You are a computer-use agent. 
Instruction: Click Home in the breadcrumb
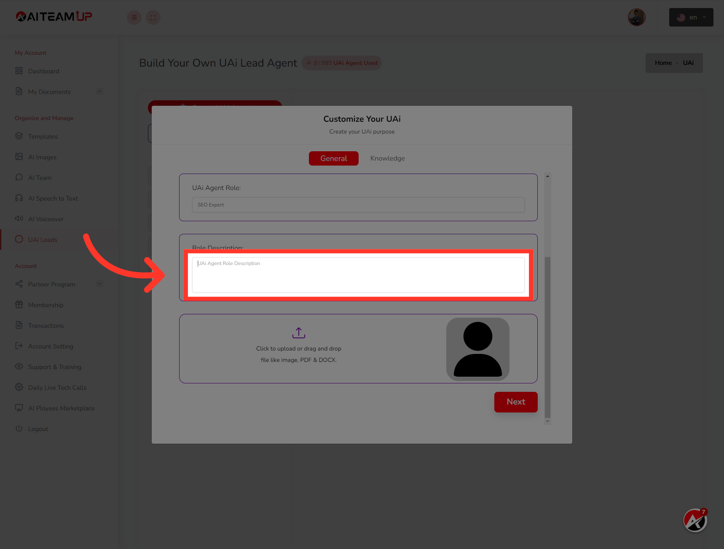tap(663, 63)
